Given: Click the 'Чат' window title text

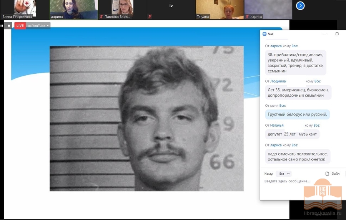Looking at the screenshot, I should 271,34.
